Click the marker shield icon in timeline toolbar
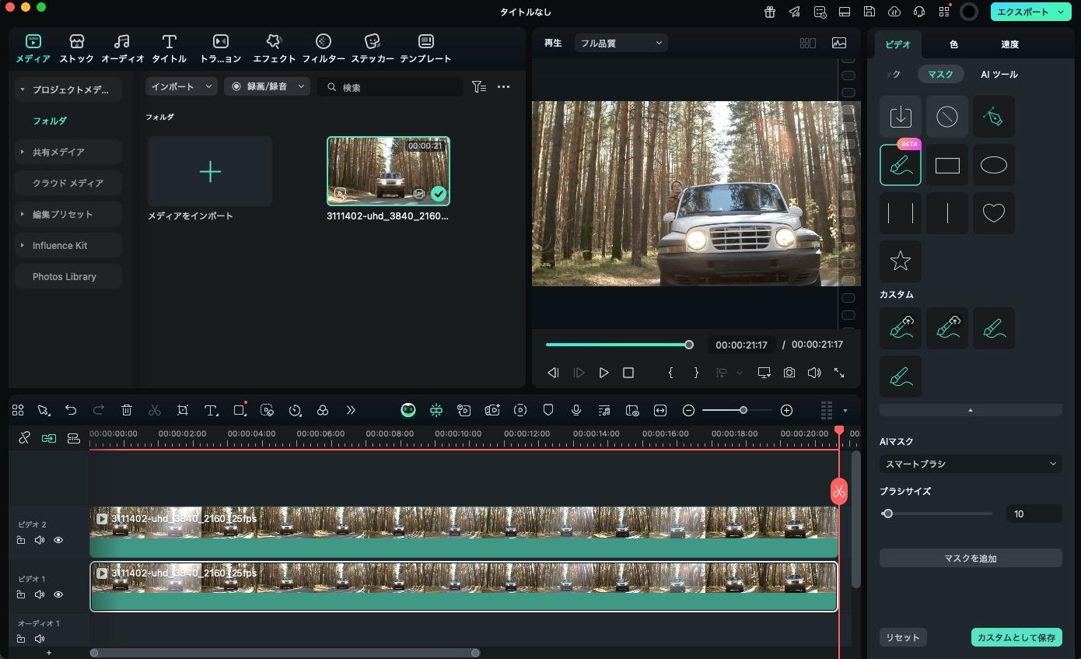Viewport: 1081px width, 659px height. [x=548, y=410]
